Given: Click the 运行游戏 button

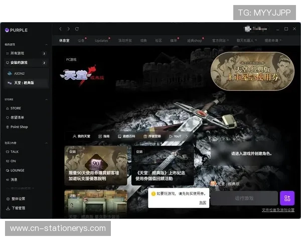Looking at the screenshot, I should click(x=244, y=198).
